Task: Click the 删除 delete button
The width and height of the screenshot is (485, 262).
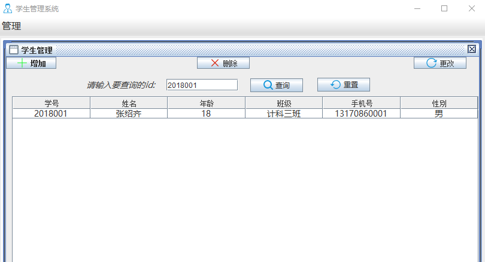Action: coord(223,63)
